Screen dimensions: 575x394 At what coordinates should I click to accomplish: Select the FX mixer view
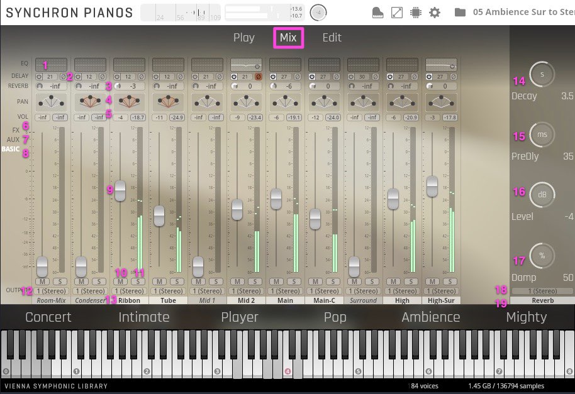point(16,130)
